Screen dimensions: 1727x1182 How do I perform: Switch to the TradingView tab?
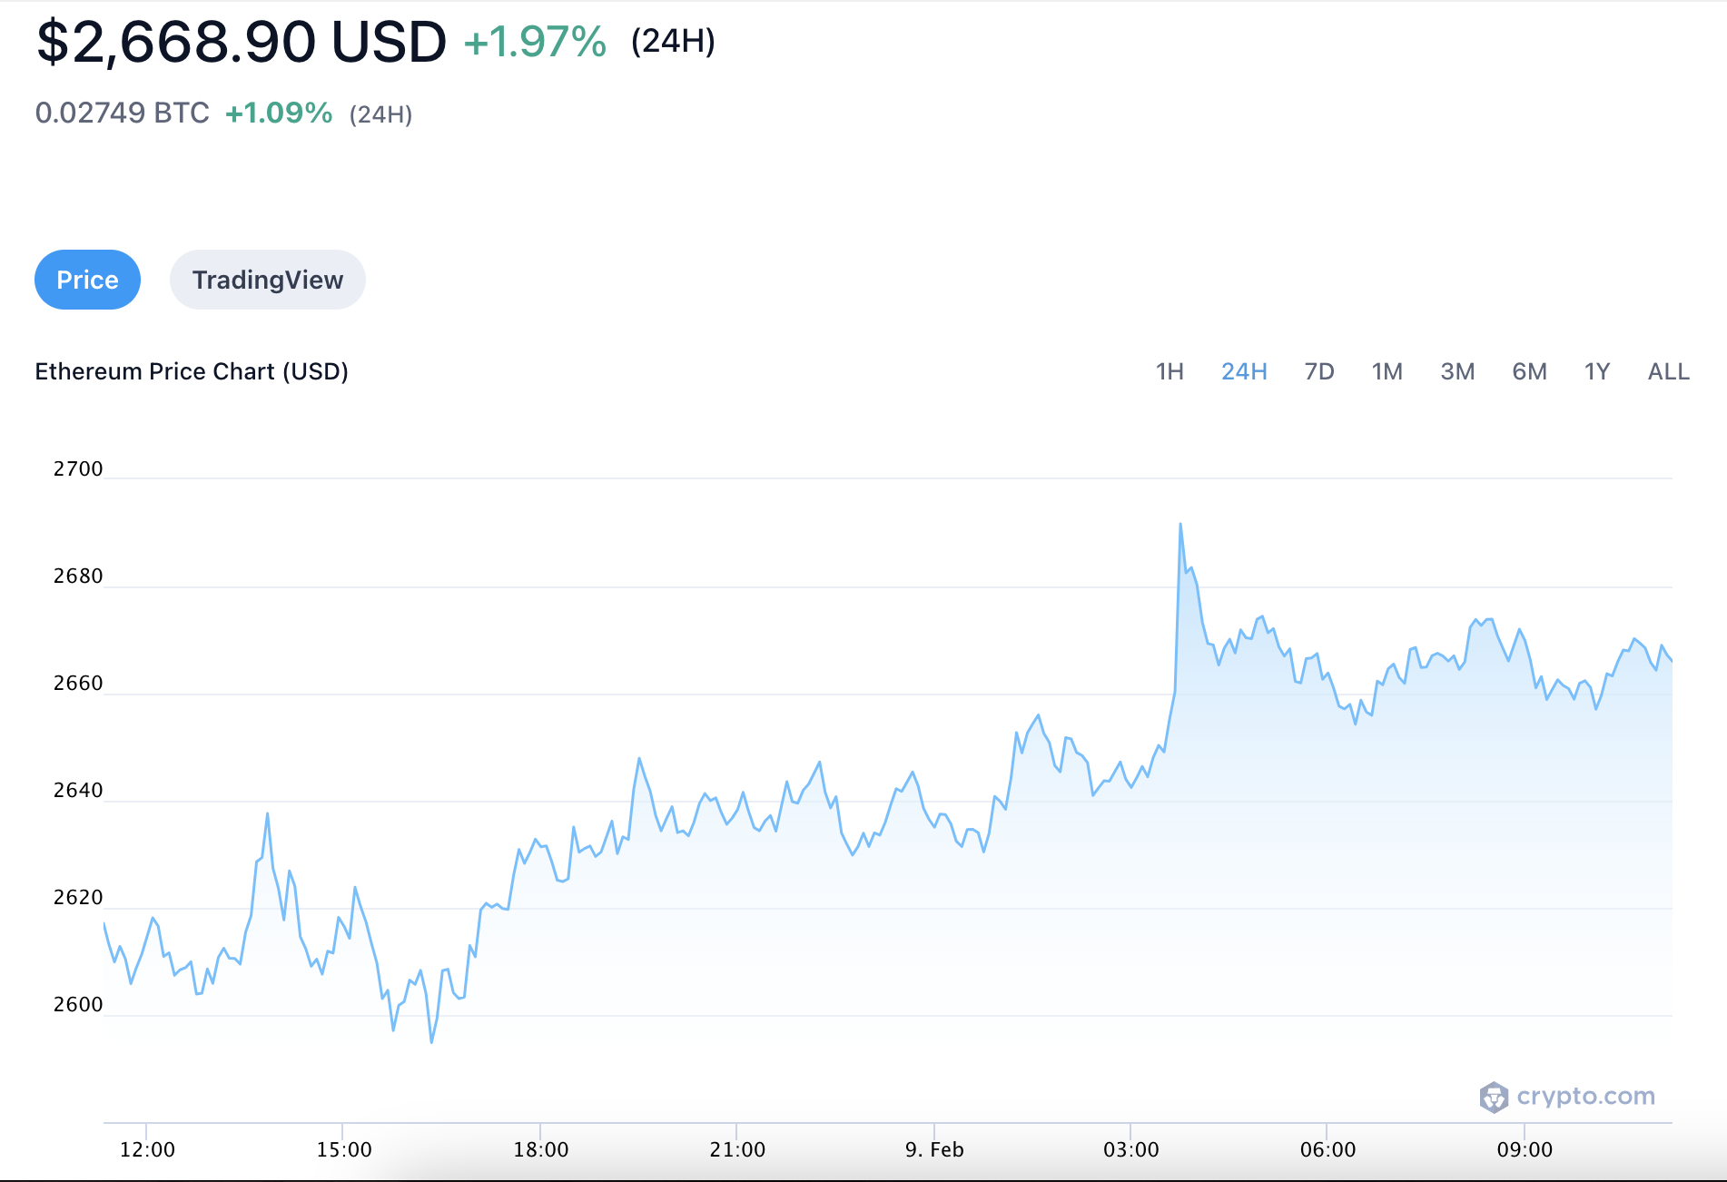tap(267, 280)
